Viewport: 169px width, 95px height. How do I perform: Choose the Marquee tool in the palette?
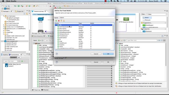(146, 20)
